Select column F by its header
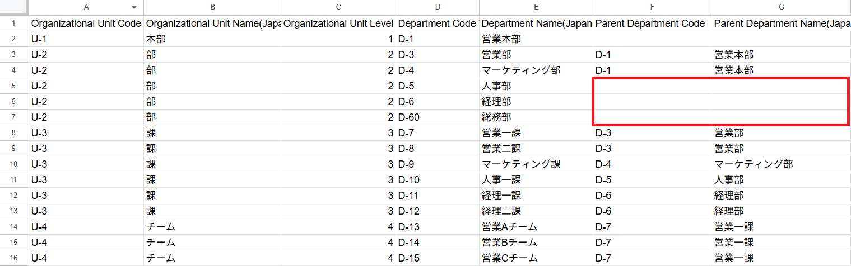 (652, 7)
